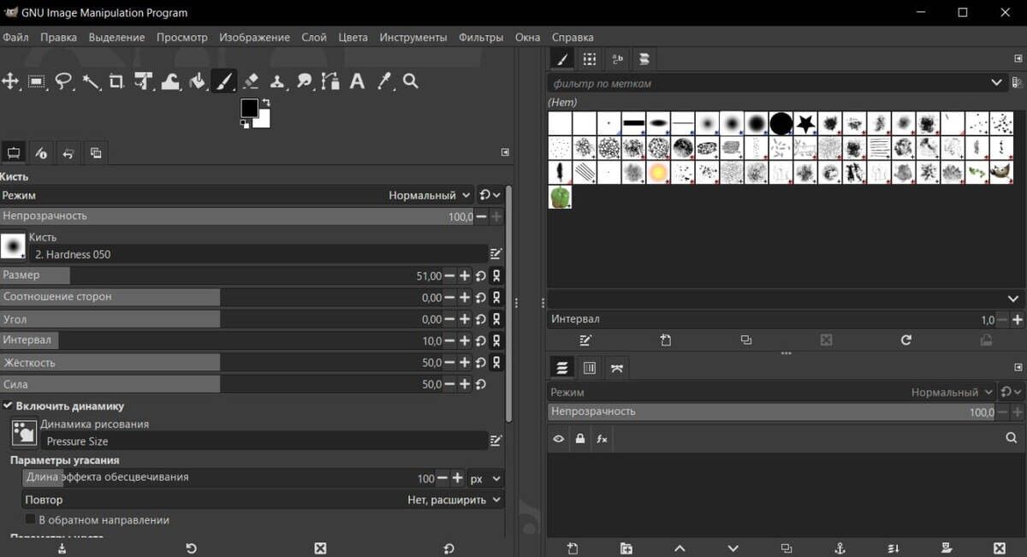The width and height of the screenshot is (1027, 557).
Task: Expand the Повтор dropdown
Action: click(454, 499)
